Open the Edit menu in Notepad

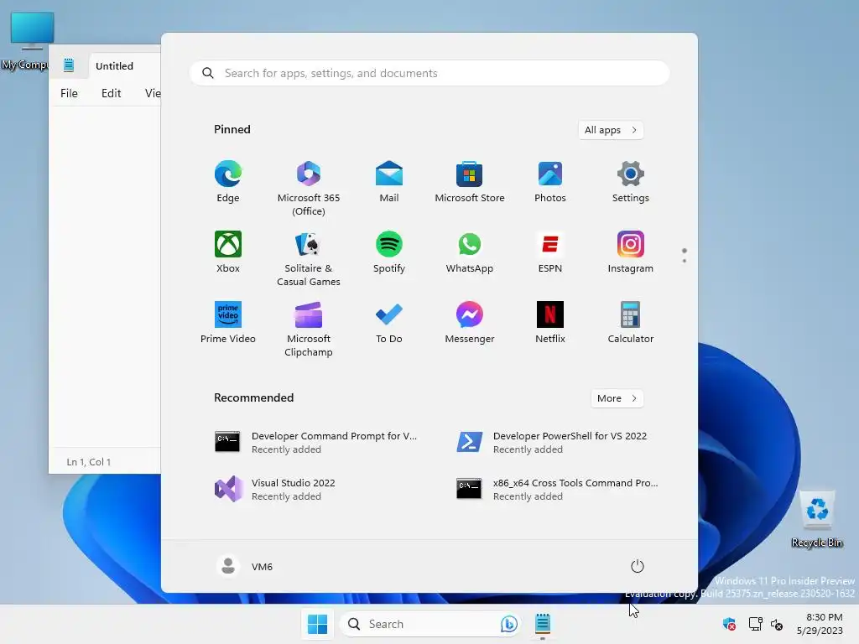pos(112,93)
